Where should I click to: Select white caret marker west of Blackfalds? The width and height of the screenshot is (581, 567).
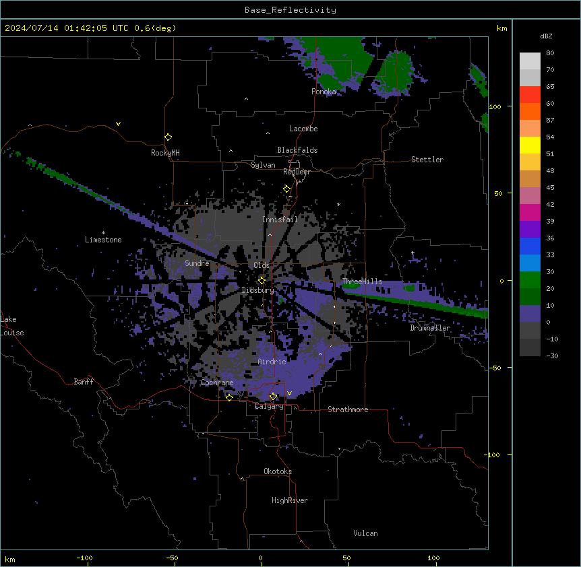point(231,151)
